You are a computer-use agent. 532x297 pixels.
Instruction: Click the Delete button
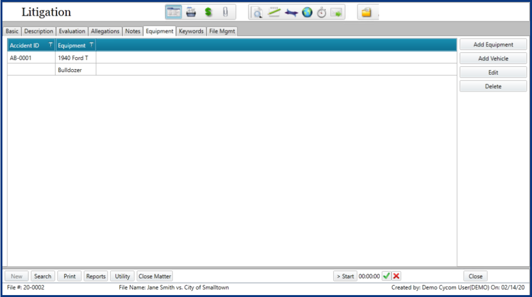493,86
